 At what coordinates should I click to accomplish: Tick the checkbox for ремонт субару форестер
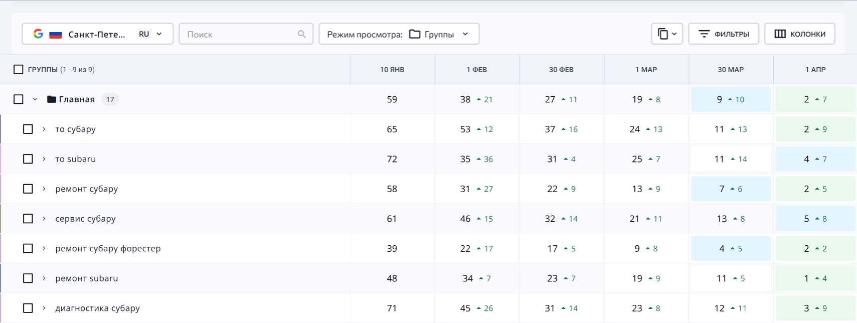click(28, 249)
